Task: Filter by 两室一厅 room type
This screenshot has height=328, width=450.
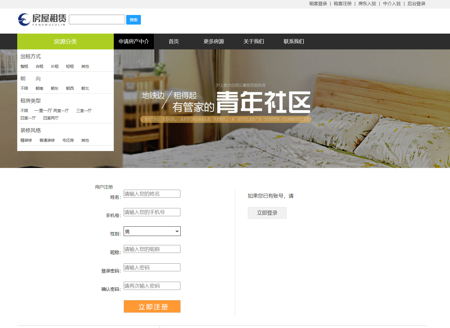Action: [61, 111]
